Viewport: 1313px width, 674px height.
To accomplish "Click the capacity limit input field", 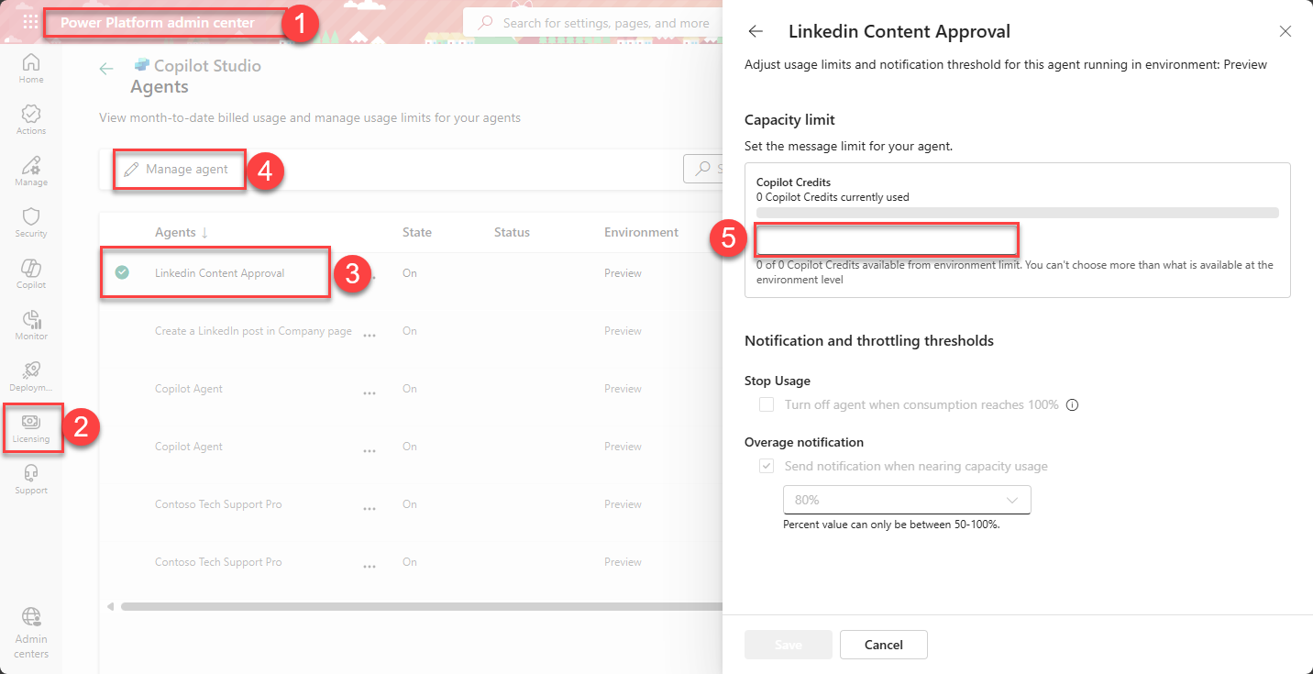I will click(x=886, y=239).
